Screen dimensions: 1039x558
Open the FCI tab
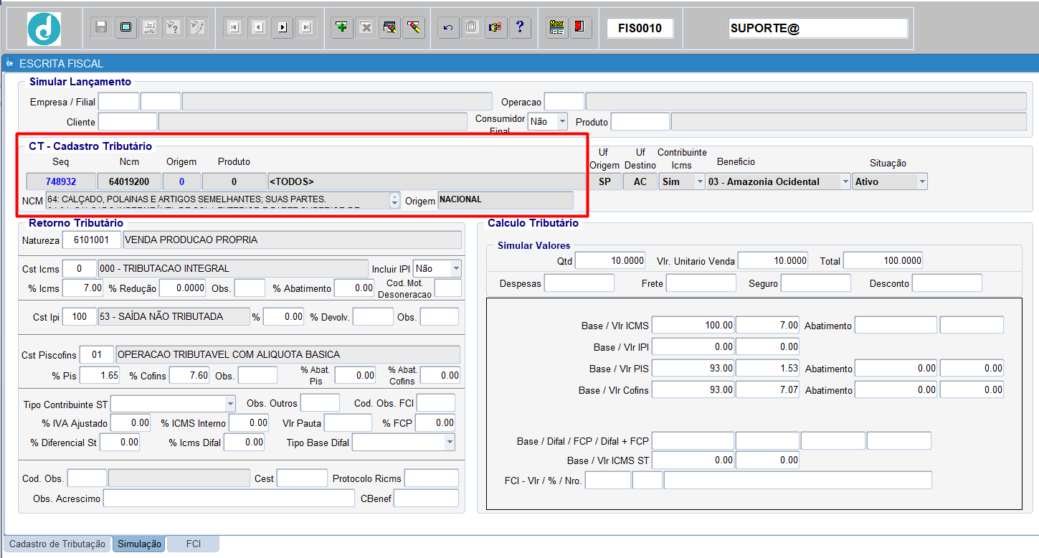pos(194,544)
